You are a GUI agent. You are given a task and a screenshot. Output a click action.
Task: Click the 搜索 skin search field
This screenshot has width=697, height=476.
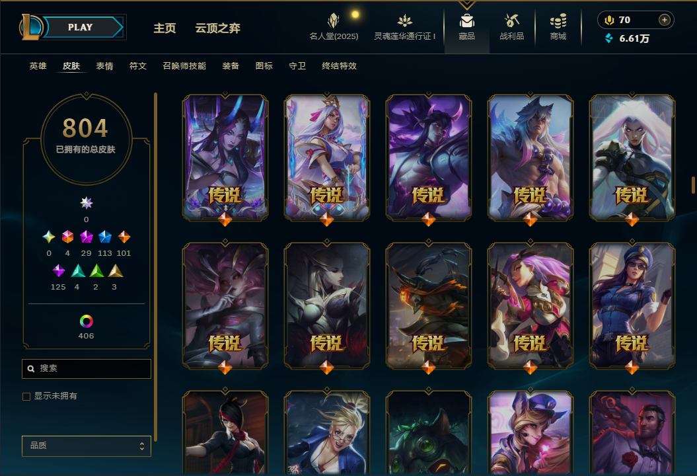tap(87, 369)
